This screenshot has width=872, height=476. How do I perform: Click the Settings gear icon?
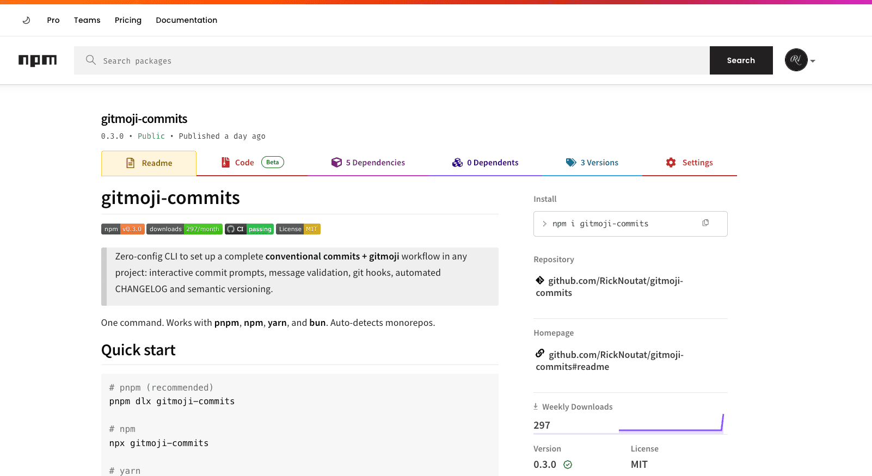tap(671, 162)
